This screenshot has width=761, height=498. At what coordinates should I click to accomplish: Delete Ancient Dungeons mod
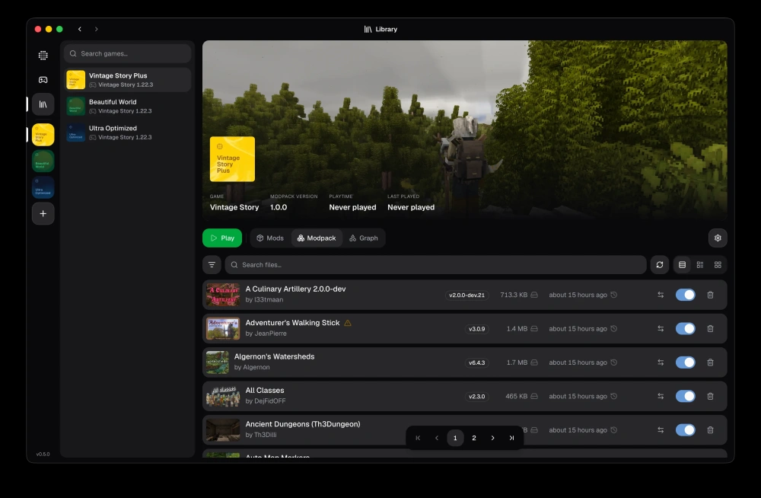(x=710, y=430)
